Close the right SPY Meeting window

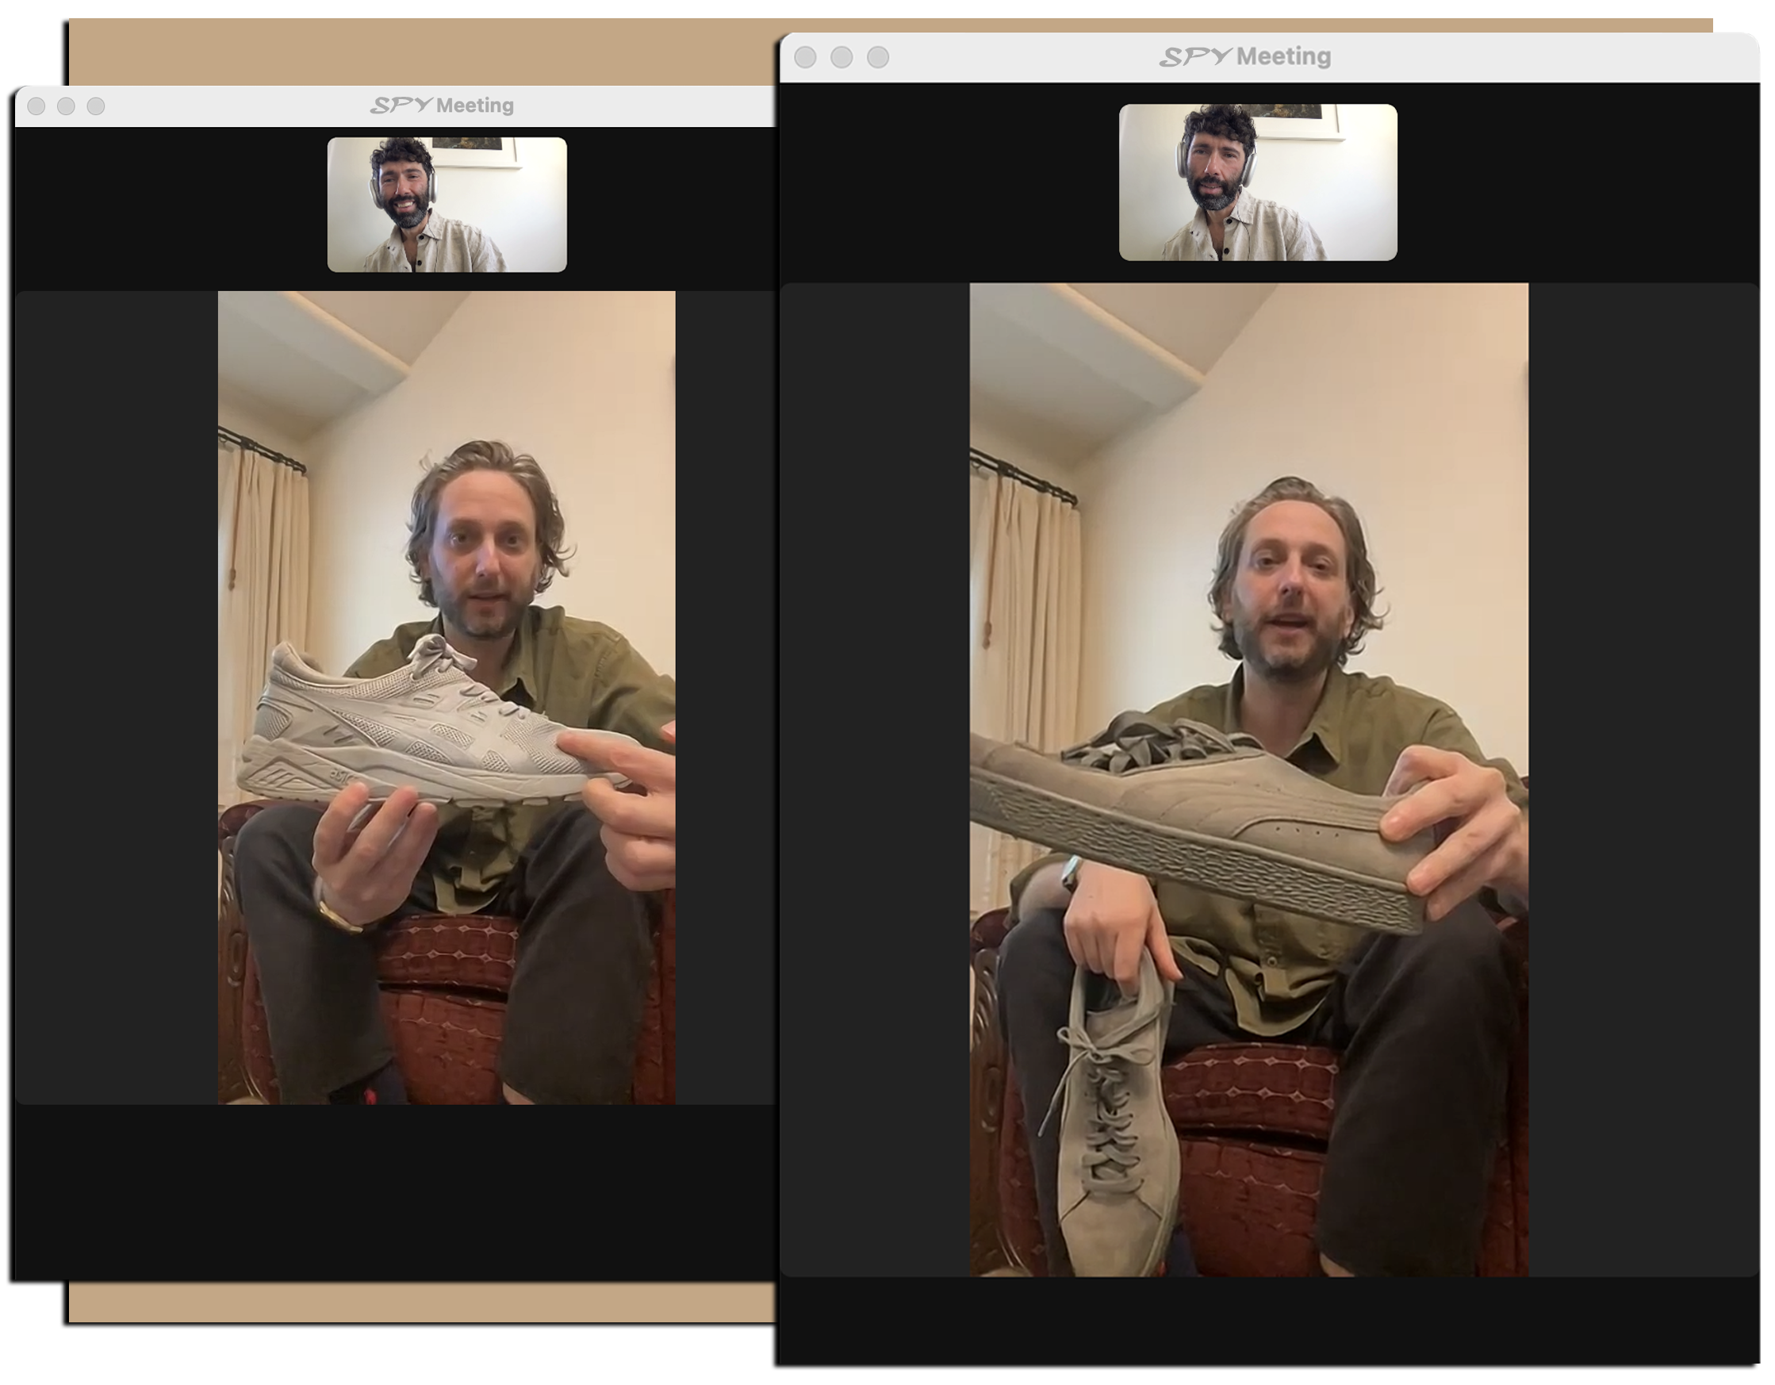806,57
